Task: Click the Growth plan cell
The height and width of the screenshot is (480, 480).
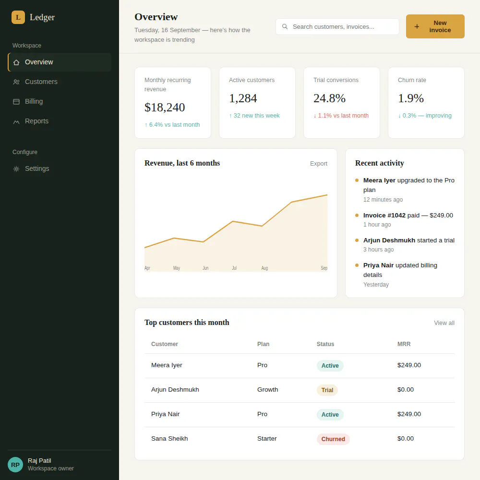Action: pyautogui.click(x=267, y=390)
